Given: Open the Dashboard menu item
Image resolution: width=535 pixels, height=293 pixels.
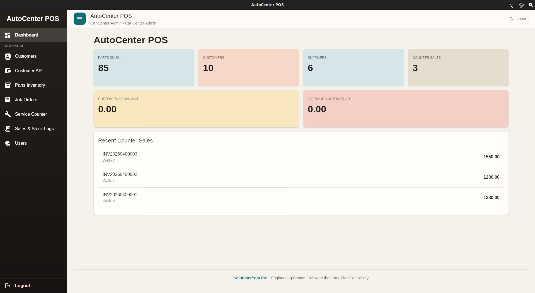Looking at the screenshot, I should pos(33,35).
